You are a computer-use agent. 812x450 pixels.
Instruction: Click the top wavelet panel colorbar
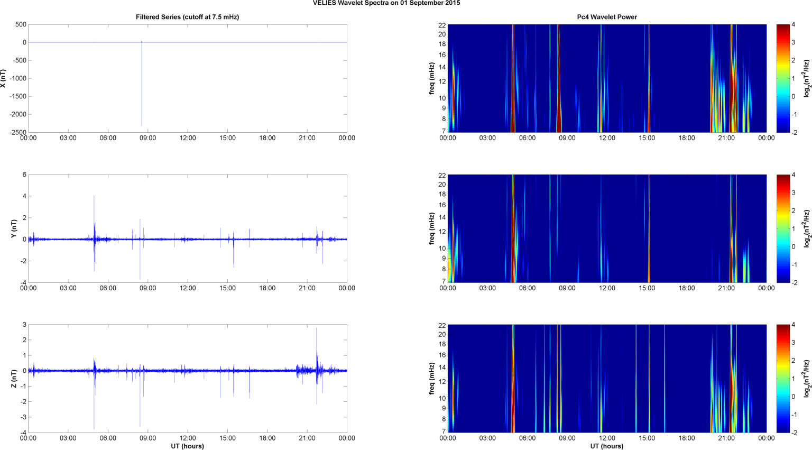(783, 78)
